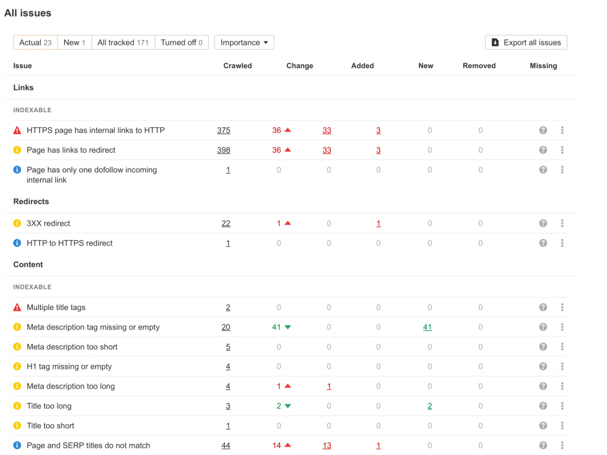Click question mark icon for Title too long
607x455 pixels.
point(543,406)
